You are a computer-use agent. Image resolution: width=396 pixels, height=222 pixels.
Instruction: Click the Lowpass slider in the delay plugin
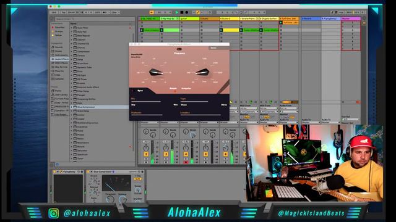click(200, 115)
